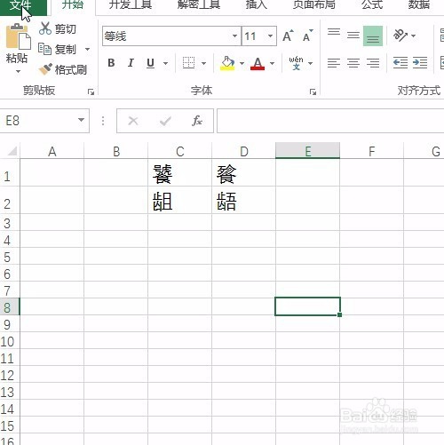
Task: Switch to the 插入 (Insert) tab
Action: pos(257,4)
